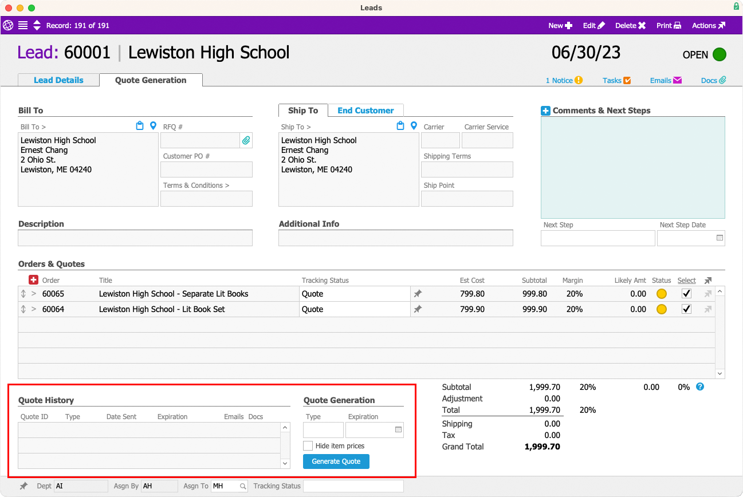Viewport: 743px width, 497px height.
Task: Click Delete in the purple toolbar
Action: click(x=630, y=25)
